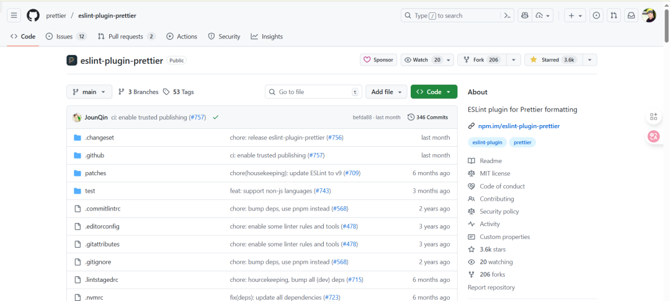This screenshot has height=301, width=670.
Task: Click JounQin's commit author avatar
Action: click(x=77, y=117)
